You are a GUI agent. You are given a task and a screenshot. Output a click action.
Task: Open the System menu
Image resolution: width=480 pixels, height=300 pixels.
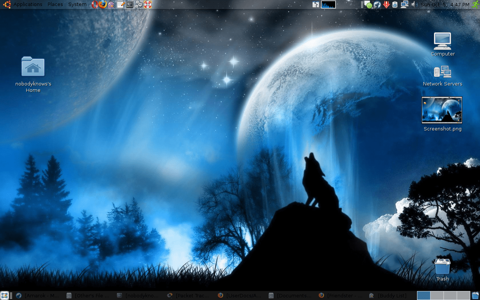pyautogui.click(x=77, y=4)
